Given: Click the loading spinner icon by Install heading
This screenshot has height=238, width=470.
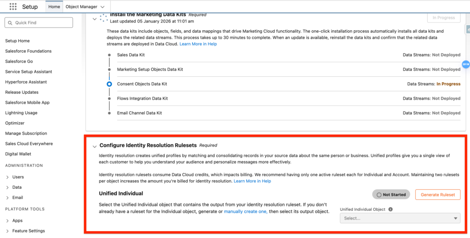Looking at the screenshot, I should click(x=104, y=18).
